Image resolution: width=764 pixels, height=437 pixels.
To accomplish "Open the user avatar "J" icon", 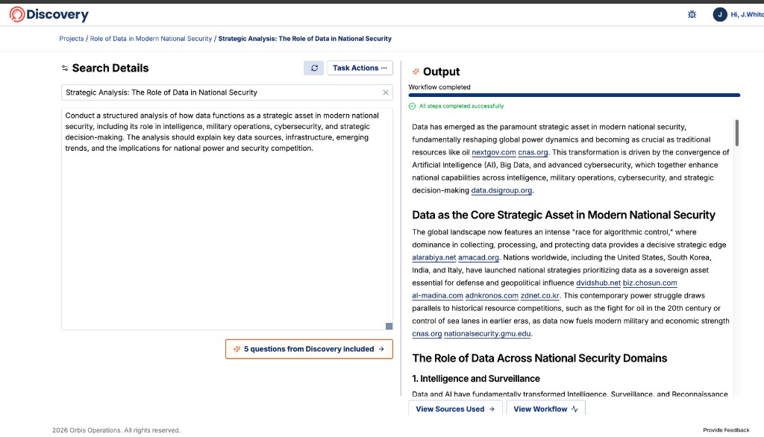I will [x=718, y=13].
